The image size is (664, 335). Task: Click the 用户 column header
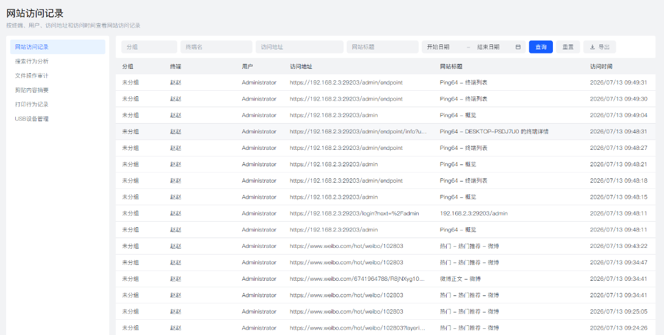click(248, 66)
